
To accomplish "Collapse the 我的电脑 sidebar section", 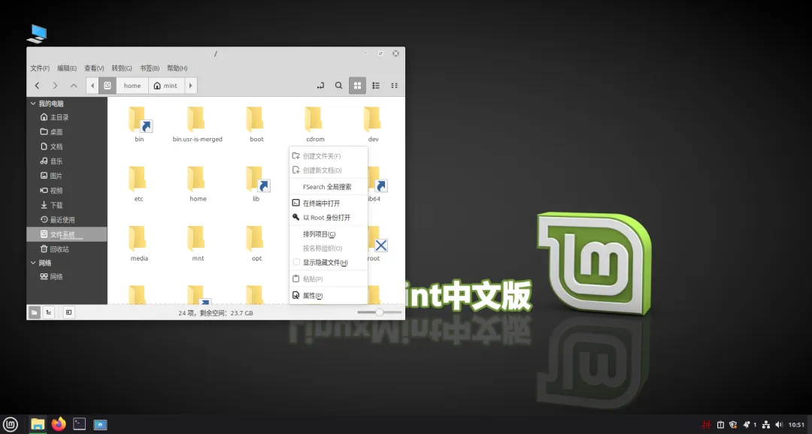I will pyautogui.click(x=33, y=104).
